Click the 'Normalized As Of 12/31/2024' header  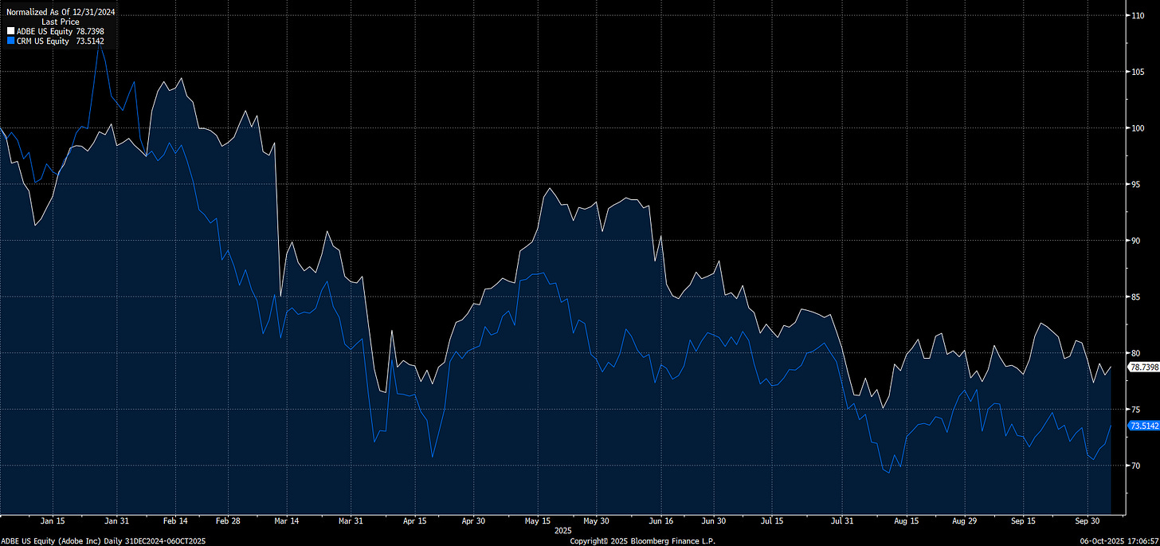click(x=61, y=12)
